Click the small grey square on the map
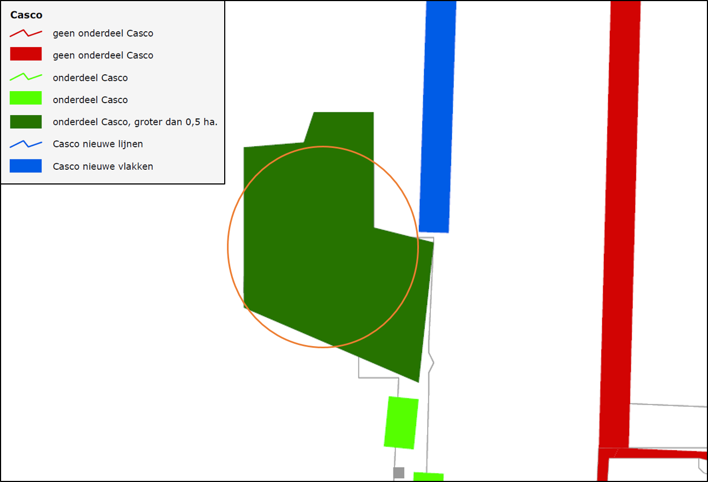This screenshot has width=708, height=482. (x=399, y=473)
